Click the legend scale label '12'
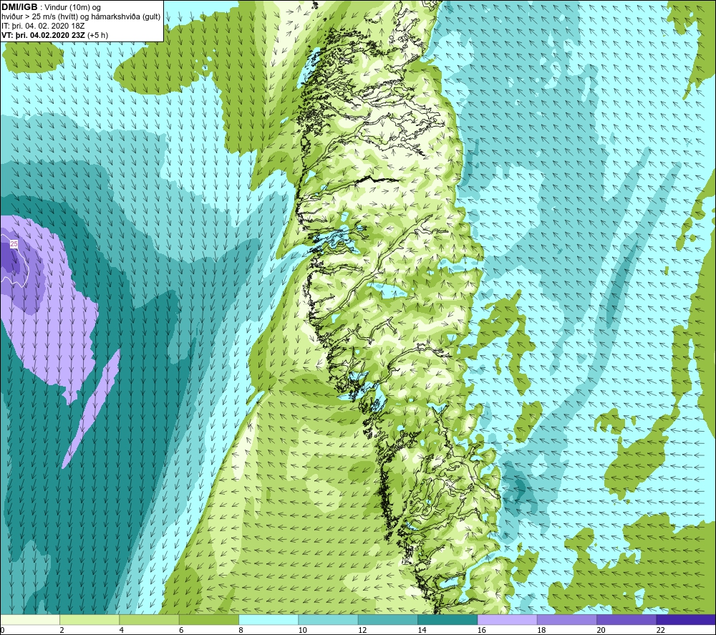Viewport: 716px width, 635px height. [x=362, y=630]
